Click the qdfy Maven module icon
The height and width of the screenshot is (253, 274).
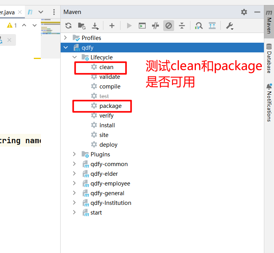click(x=77, y=47)
